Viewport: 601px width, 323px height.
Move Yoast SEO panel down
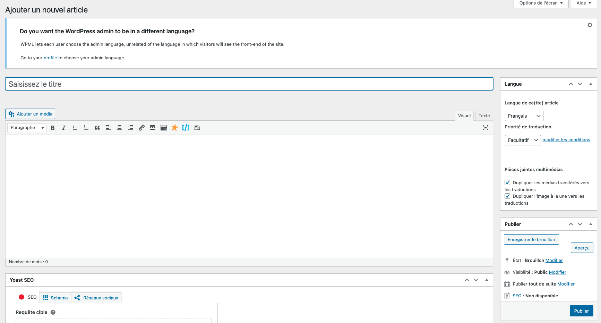[476, 280]
